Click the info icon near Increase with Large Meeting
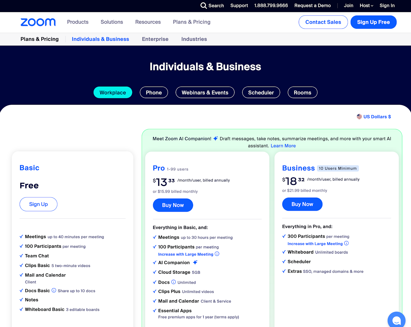 (217, 254)
